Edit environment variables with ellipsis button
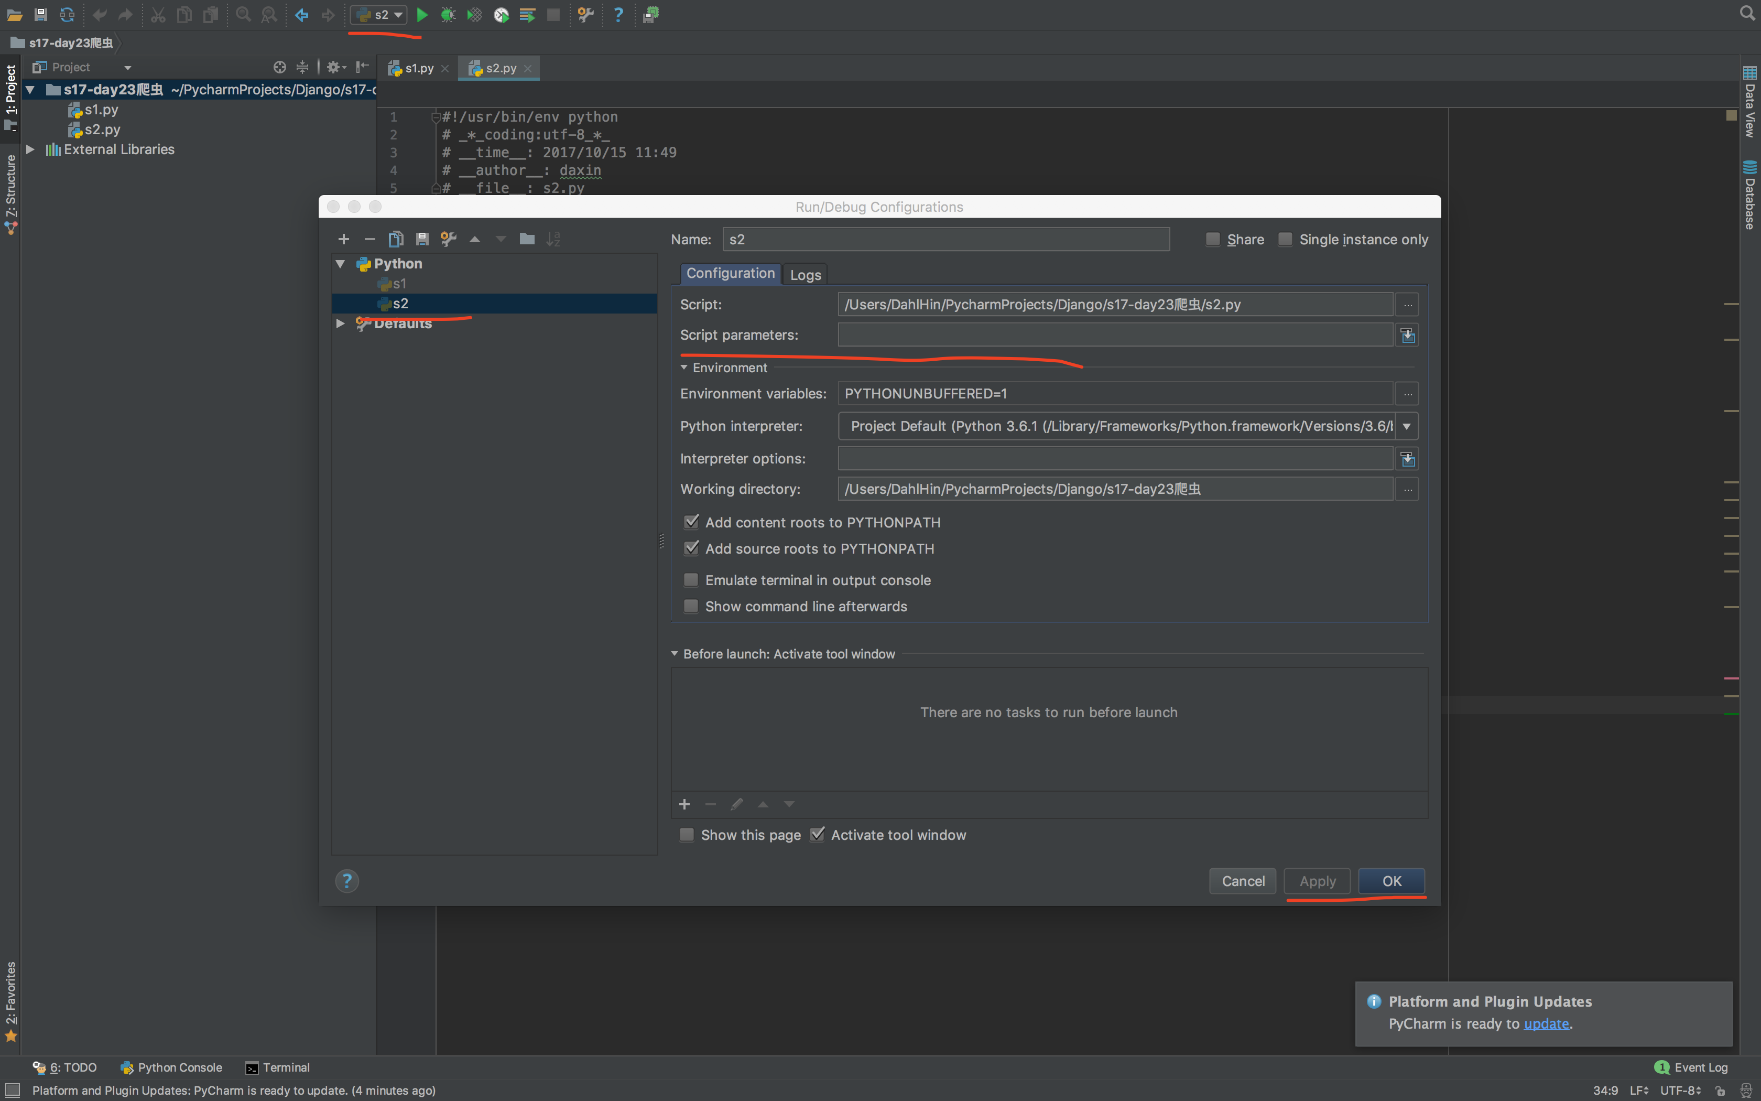 coord(1408,394)
